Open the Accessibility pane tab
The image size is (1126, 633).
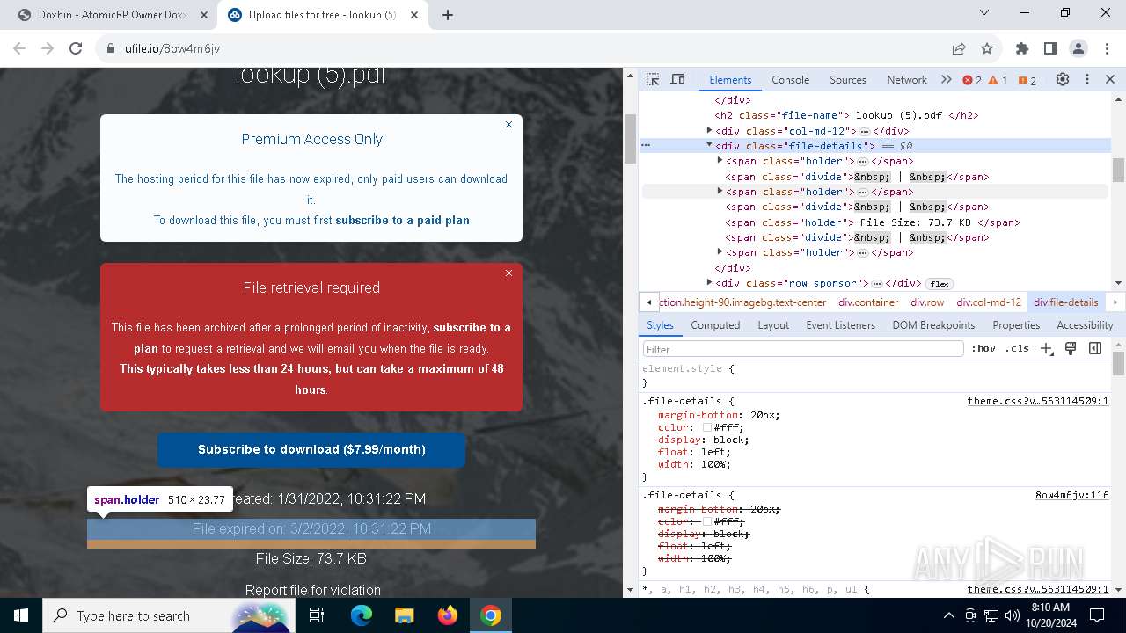(x=1085, y=324)
